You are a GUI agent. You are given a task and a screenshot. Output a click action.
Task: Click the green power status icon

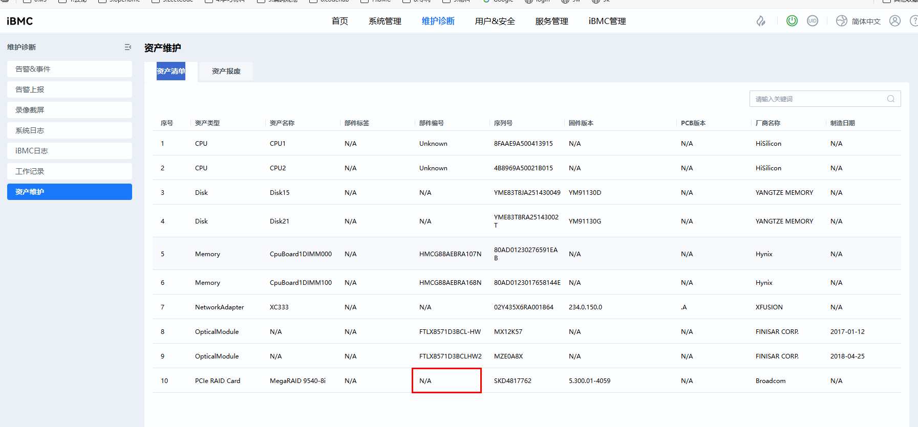click(792, 21)
